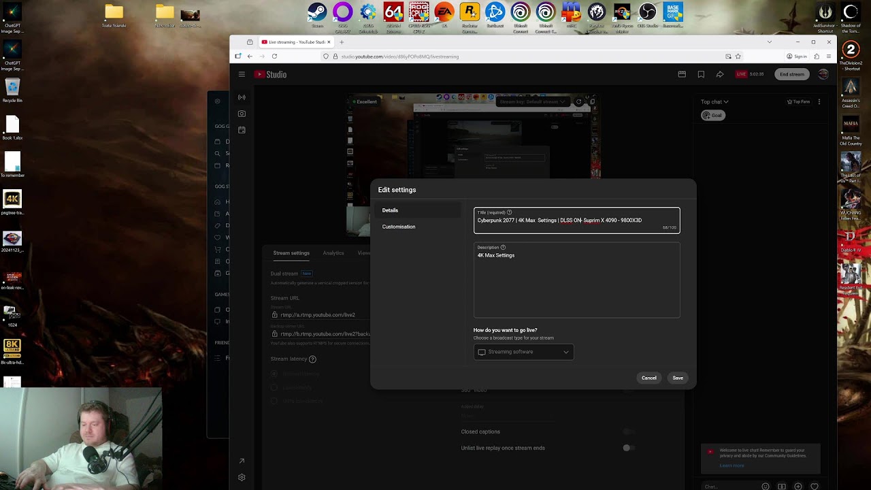Reload the page in browser toolbar

pyautogui.click(x=274, y=56)
